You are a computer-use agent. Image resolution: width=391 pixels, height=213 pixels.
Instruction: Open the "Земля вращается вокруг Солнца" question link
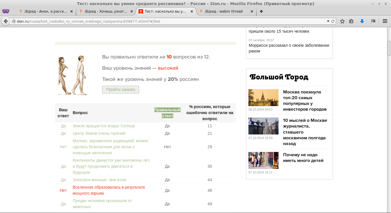point(104,126)
